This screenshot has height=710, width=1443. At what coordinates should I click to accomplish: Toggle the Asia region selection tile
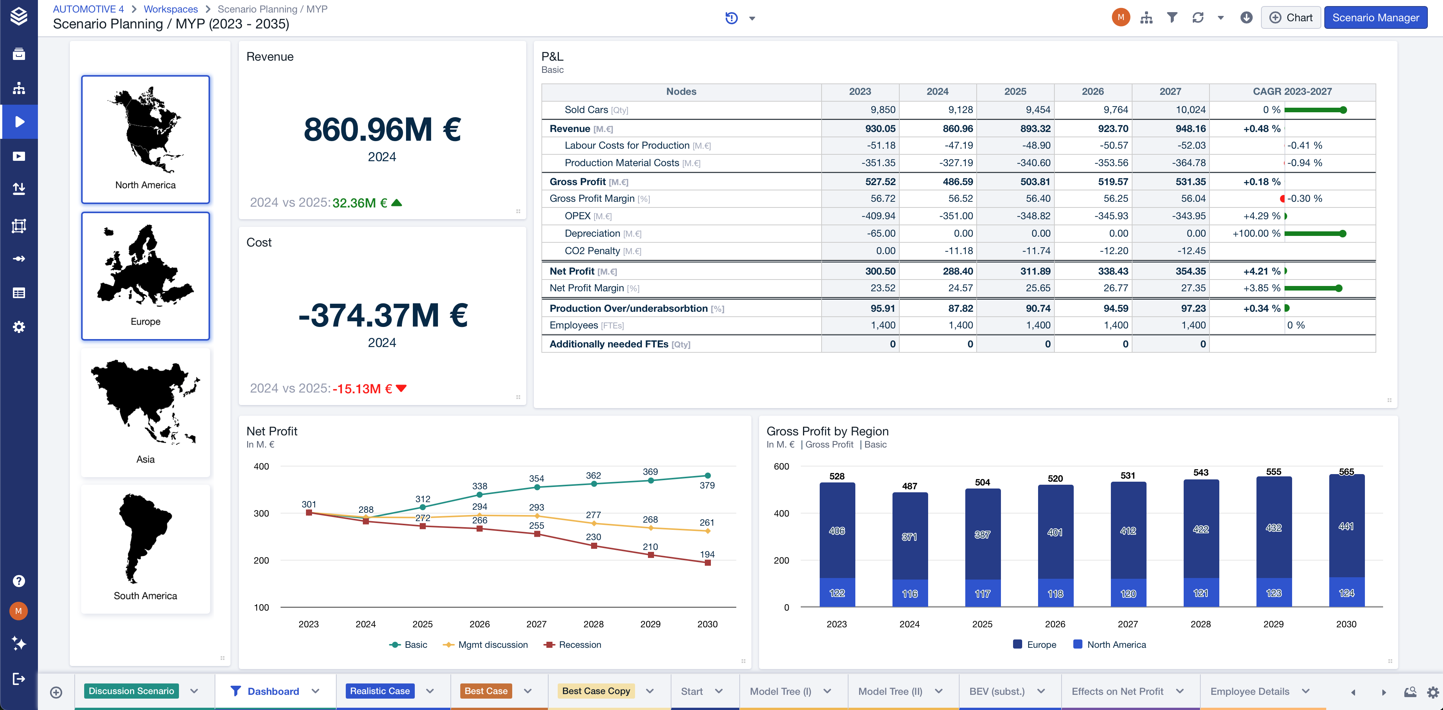tap(145, 412)
